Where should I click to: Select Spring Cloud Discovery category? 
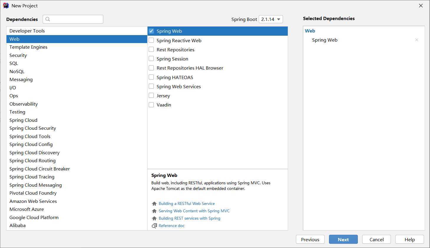click(77, 152)
